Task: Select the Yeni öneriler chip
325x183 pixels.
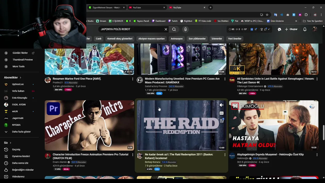Action: pyautogui.click(x=235, y=39)
